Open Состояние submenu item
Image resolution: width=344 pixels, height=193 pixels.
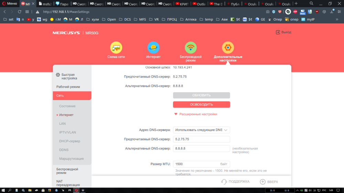pos(67,106)
